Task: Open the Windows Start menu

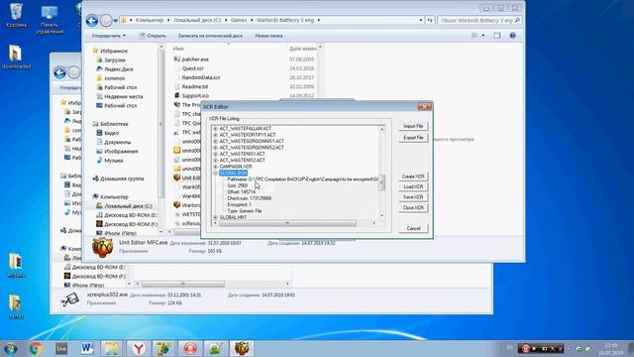Action: [10, 348]
